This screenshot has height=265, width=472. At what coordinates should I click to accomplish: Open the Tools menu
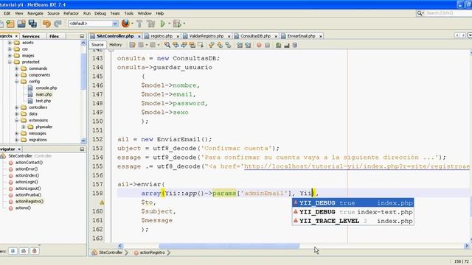(128, 13)
